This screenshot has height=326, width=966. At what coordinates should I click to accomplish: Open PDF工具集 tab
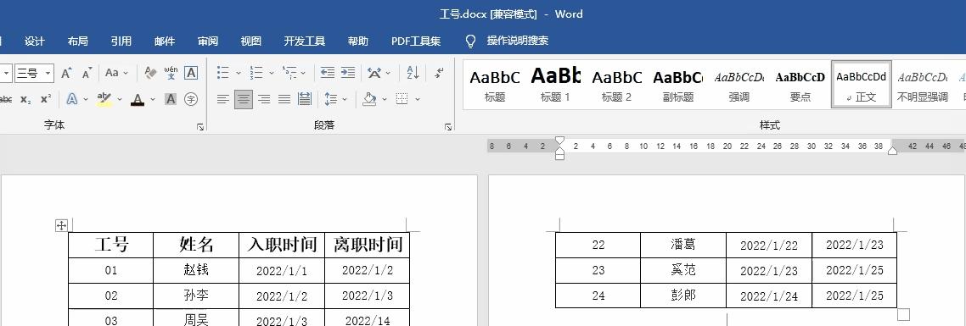tap(416, 41)
